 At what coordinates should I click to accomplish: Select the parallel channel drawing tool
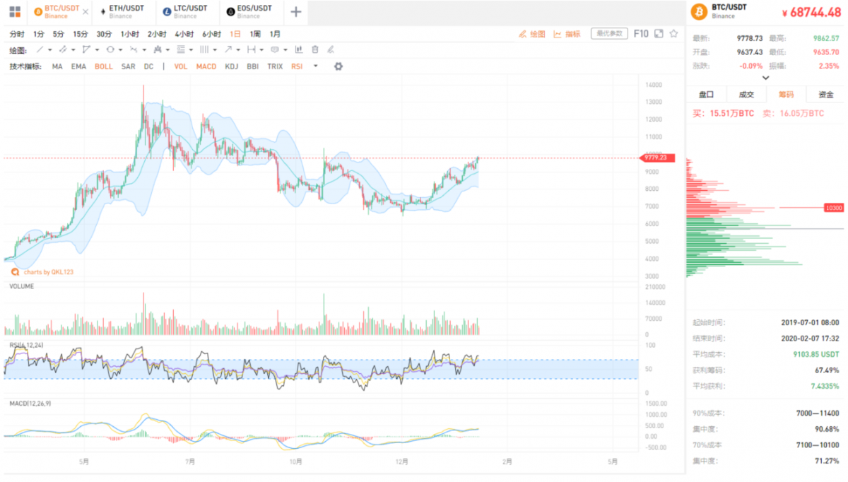coord(63,49)
